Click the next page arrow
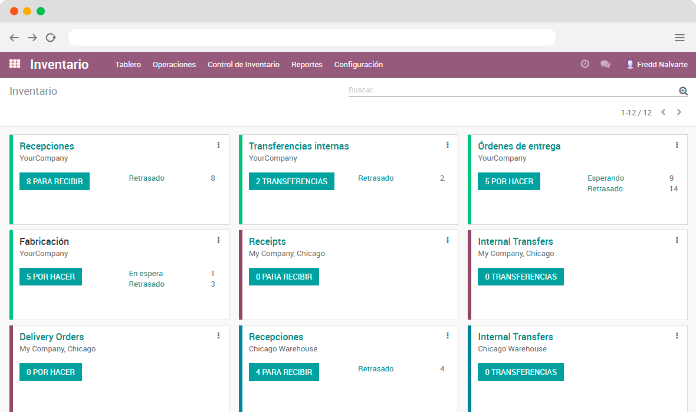 pyautogui.click(x=679, y=112)
